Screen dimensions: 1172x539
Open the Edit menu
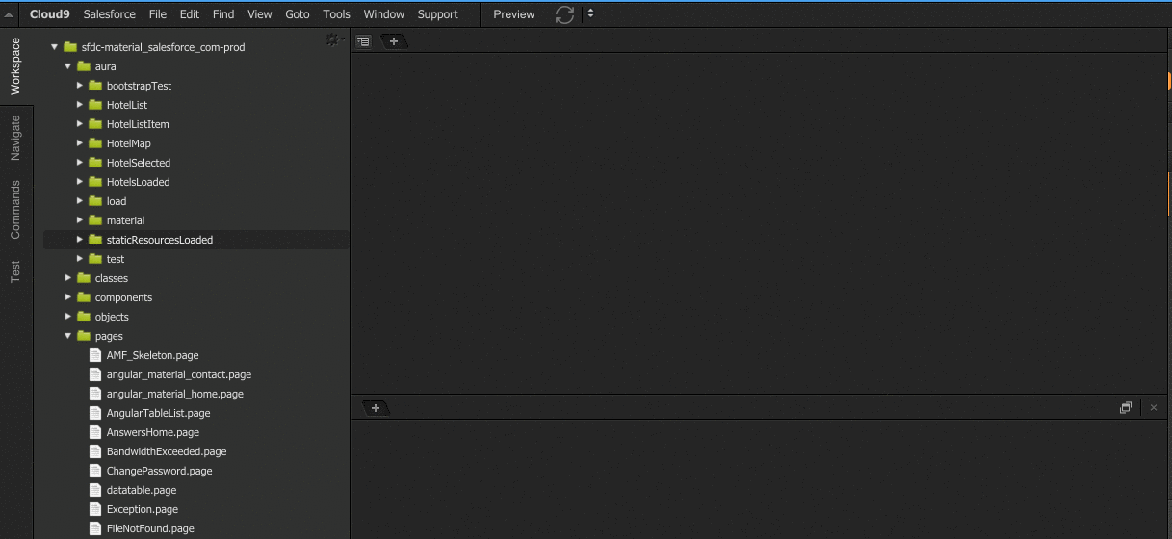click(x=190, y=14)
